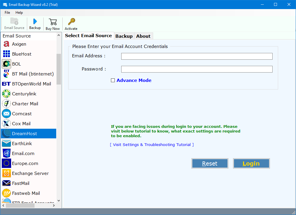The image size is (296, 215).
Task: Select the Email.com @ icon
Action: pos(6,153)
